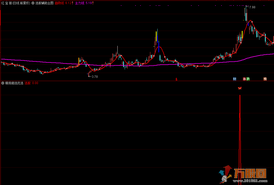274x185 pixels.
Task: Click the 主力线: 5.19 readout
Action: 84,3
